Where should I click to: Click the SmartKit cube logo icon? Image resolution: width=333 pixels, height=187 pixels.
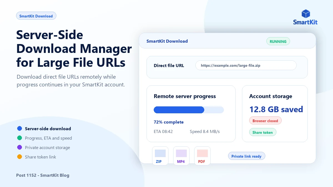(x=306, y=14)
